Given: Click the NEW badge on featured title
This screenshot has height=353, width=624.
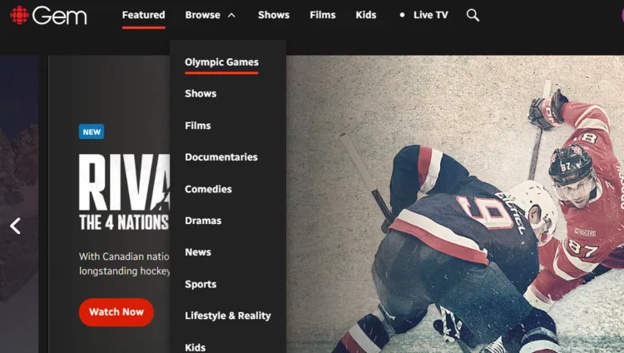Looking at the screenshot, I should (92, 132).
